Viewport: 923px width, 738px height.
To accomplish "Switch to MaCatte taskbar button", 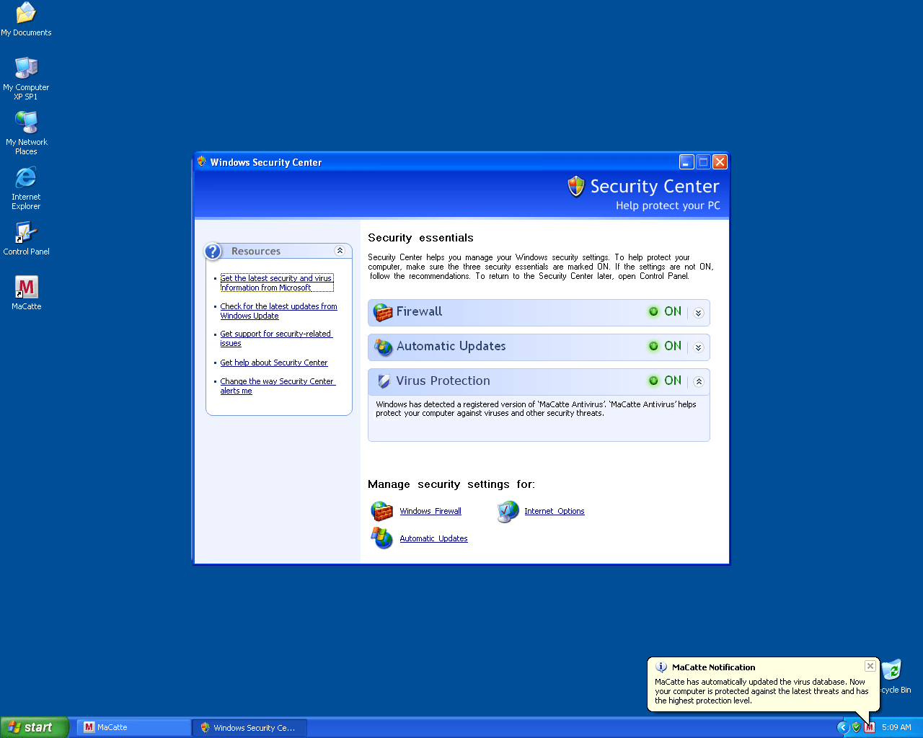I will (133, 727).
